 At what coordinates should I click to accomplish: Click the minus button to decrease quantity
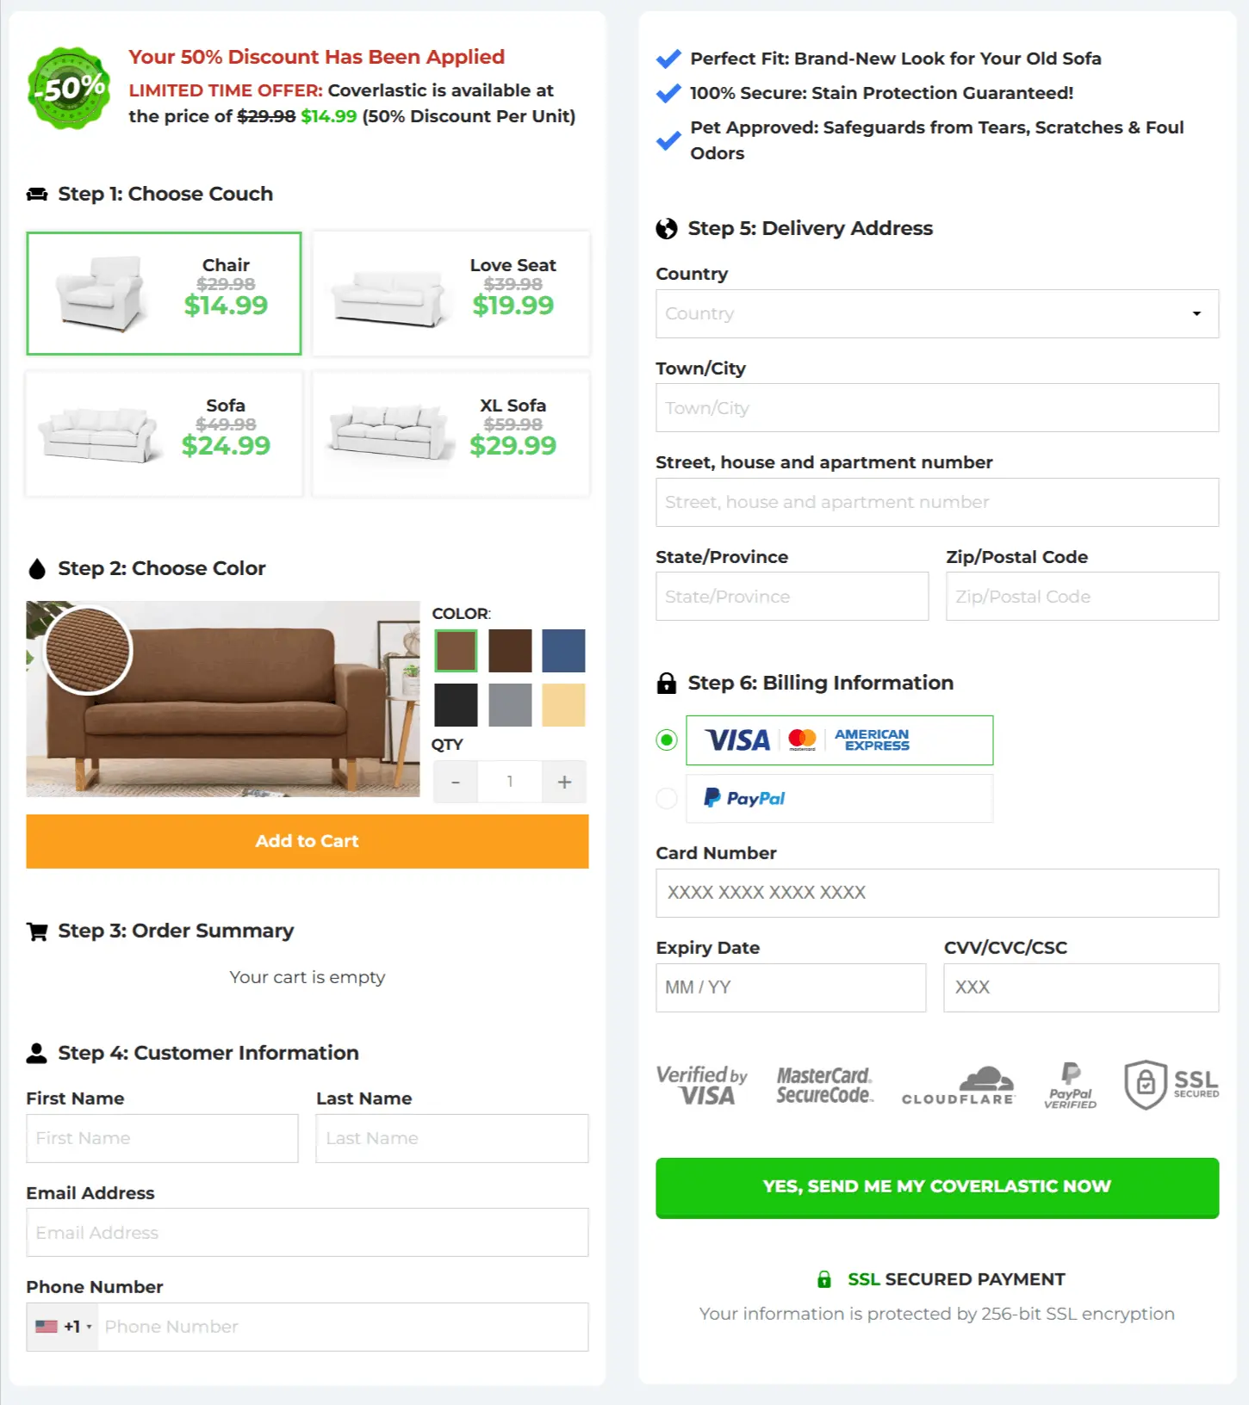pyautogui.click(x=455, y=782)
